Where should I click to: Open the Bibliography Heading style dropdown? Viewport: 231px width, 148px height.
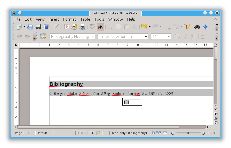point(92,37)
